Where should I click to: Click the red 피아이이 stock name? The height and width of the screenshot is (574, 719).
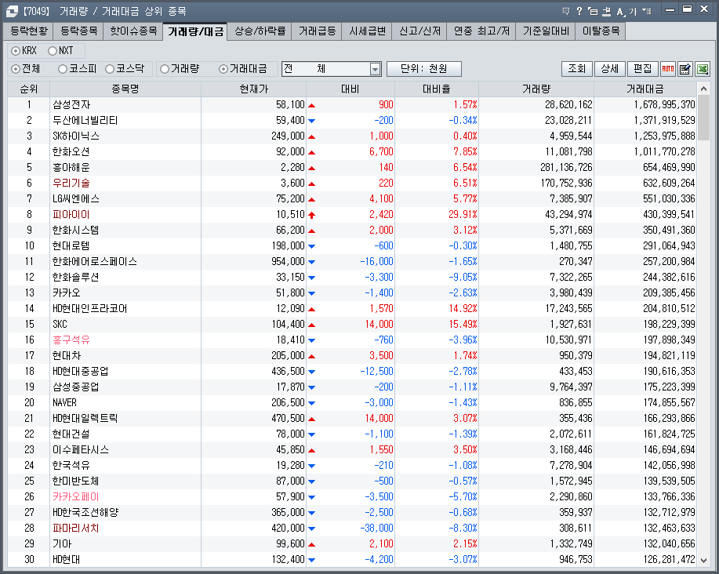(x=71, y=215)
